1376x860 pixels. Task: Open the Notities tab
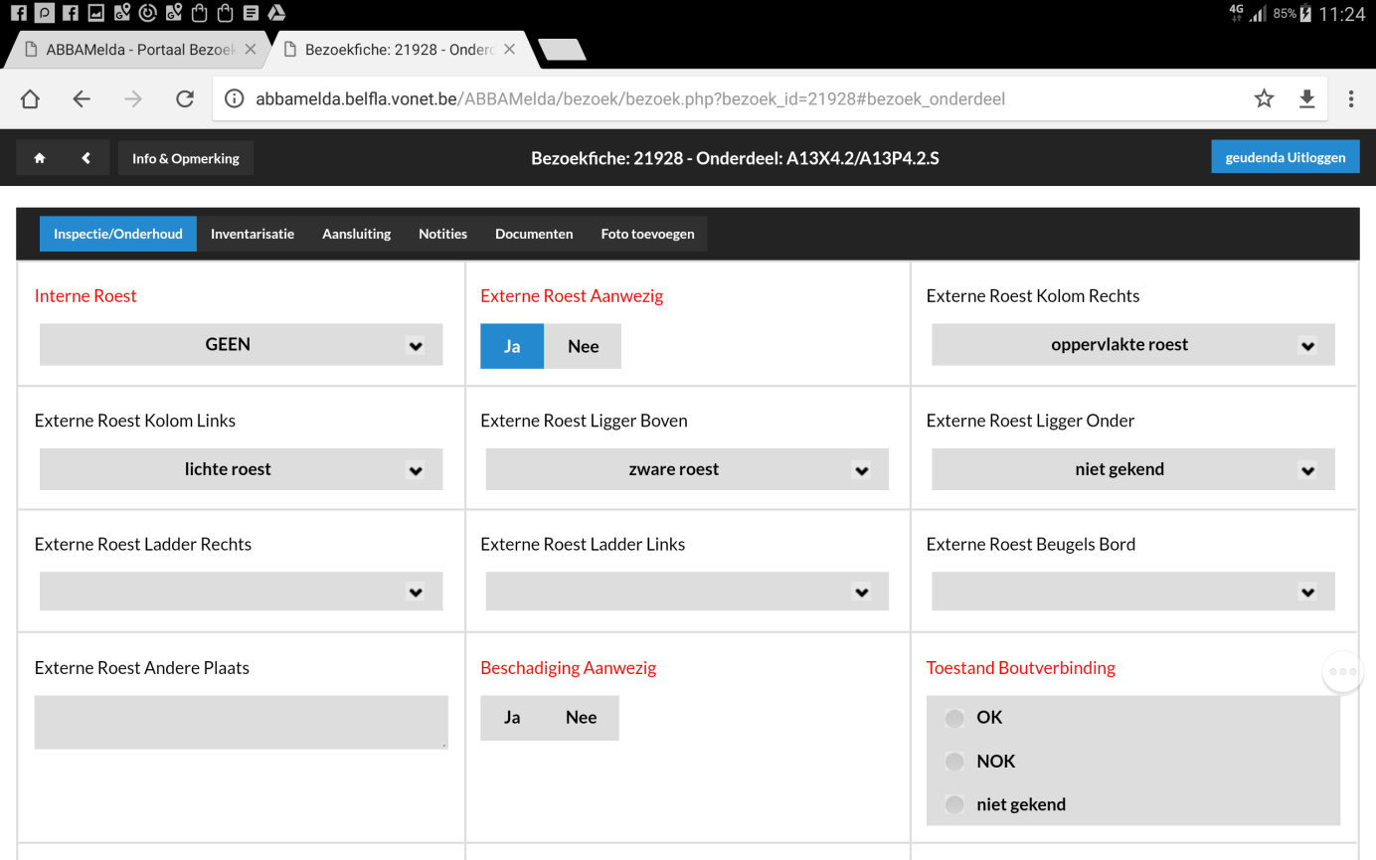click(x=442, y=234)
